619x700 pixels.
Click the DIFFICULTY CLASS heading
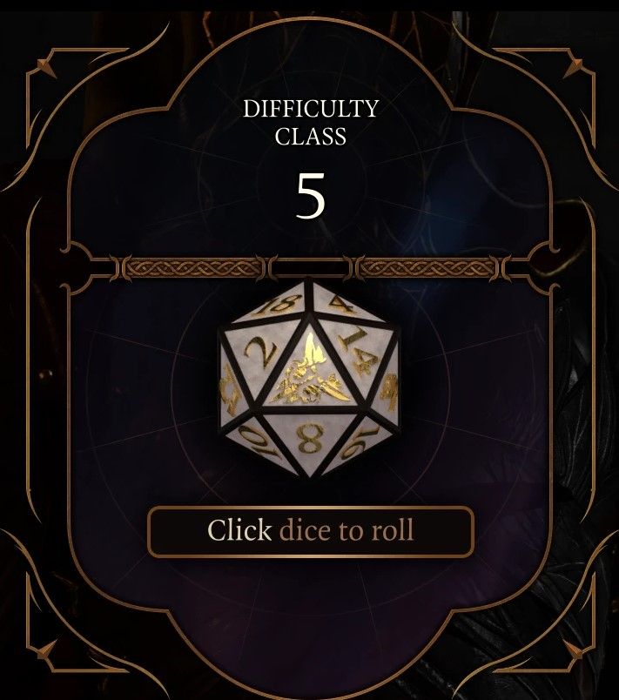[x=310, y=122]
